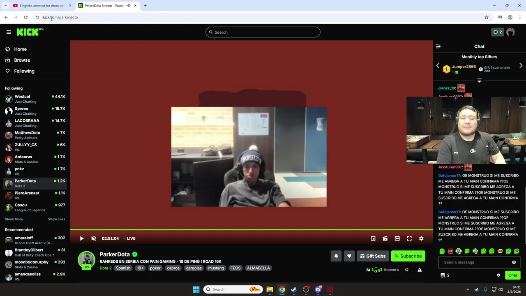This screenshot has height=296, width=526.
Task: Click Show Less under Following
Action: coord(56,219)
